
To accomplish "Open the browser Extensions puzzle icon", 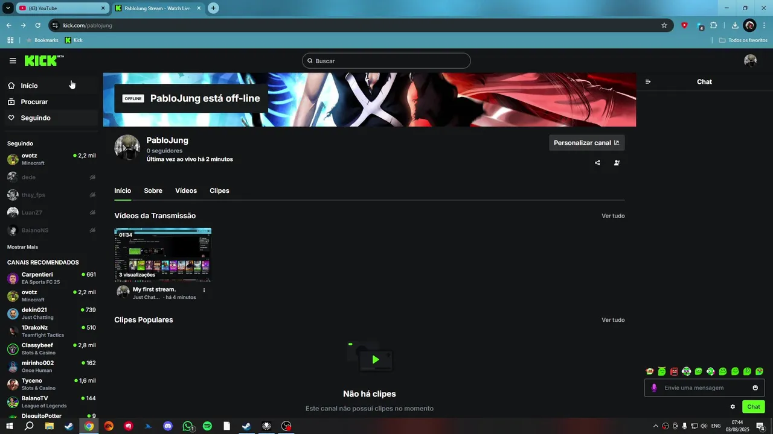I will pyautogui.click(x=714, y=25).
